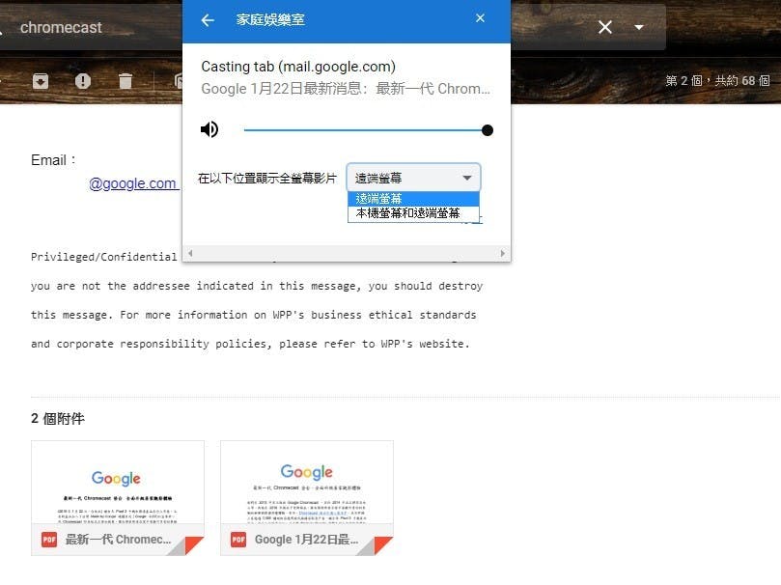
Task: Close the 家庭娛樂室 cast dialog
Action: pos(480,18)
